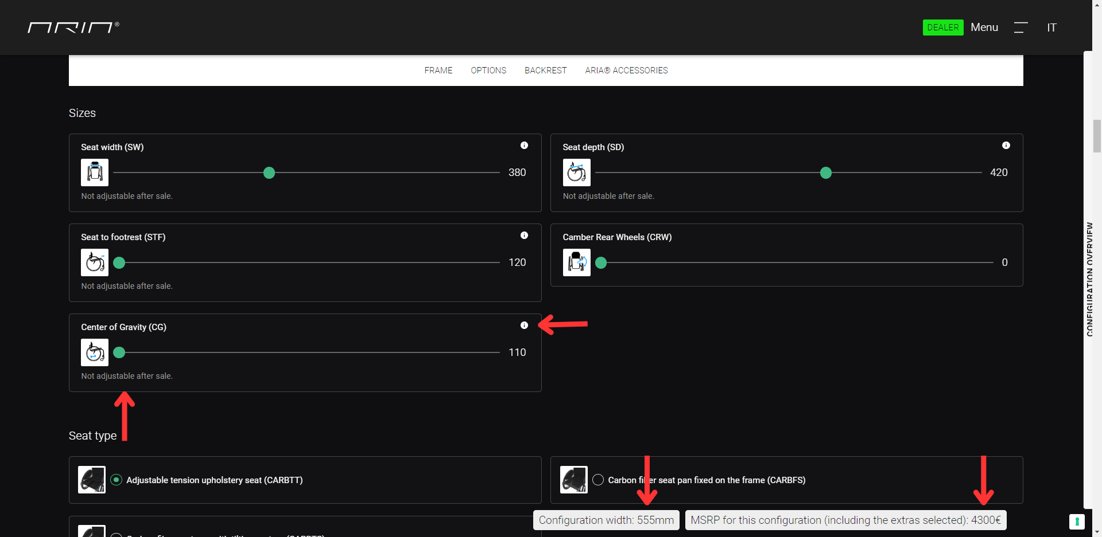The image size is (1102, 537).
Task: Click the Center of Gravity wheelchair icon
Action: pos(95,352)
